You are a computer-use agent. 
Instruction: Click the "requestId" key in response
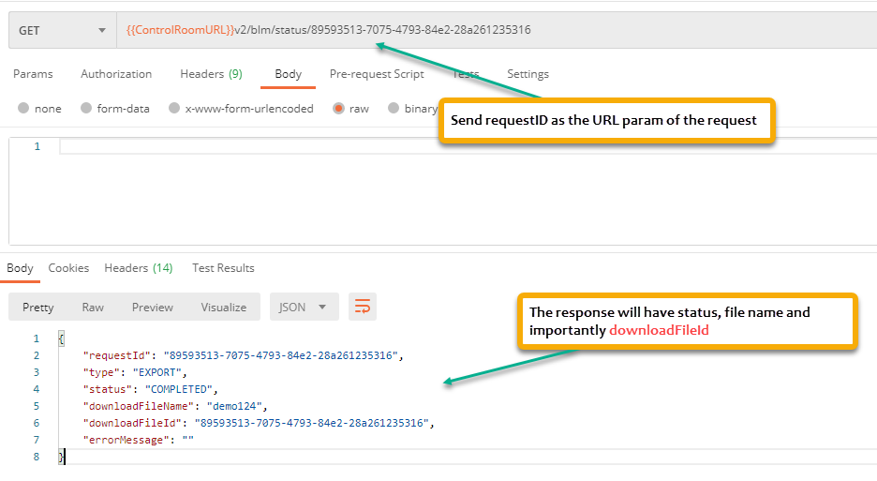coord(117,355)
